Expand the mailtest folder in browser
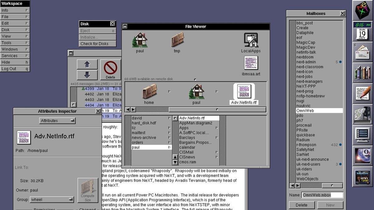Screen dimensions: 374x210 (170, 133)
